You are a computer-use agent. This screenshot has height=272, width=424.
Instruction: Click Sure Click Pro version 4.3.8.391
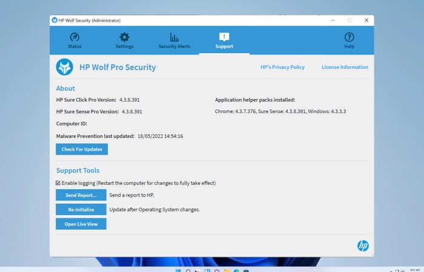(x=130, y=100)
